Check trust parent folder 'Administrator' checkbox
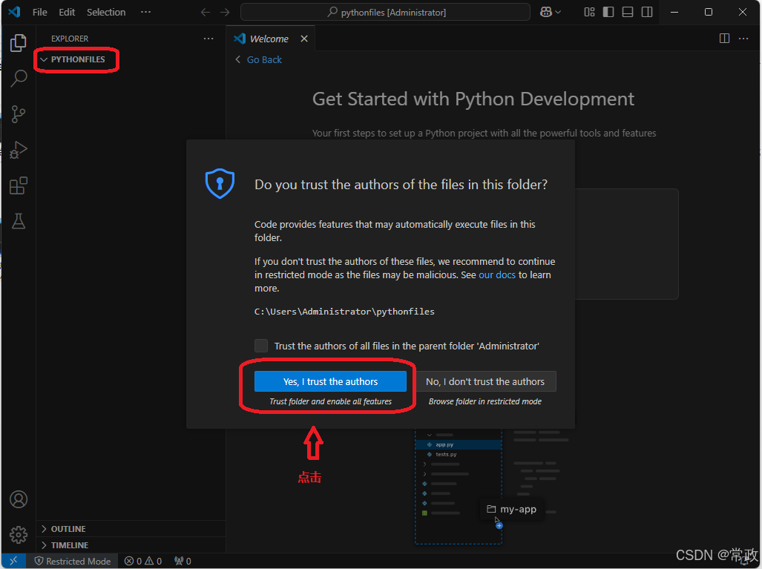 (x=261, y=346)
